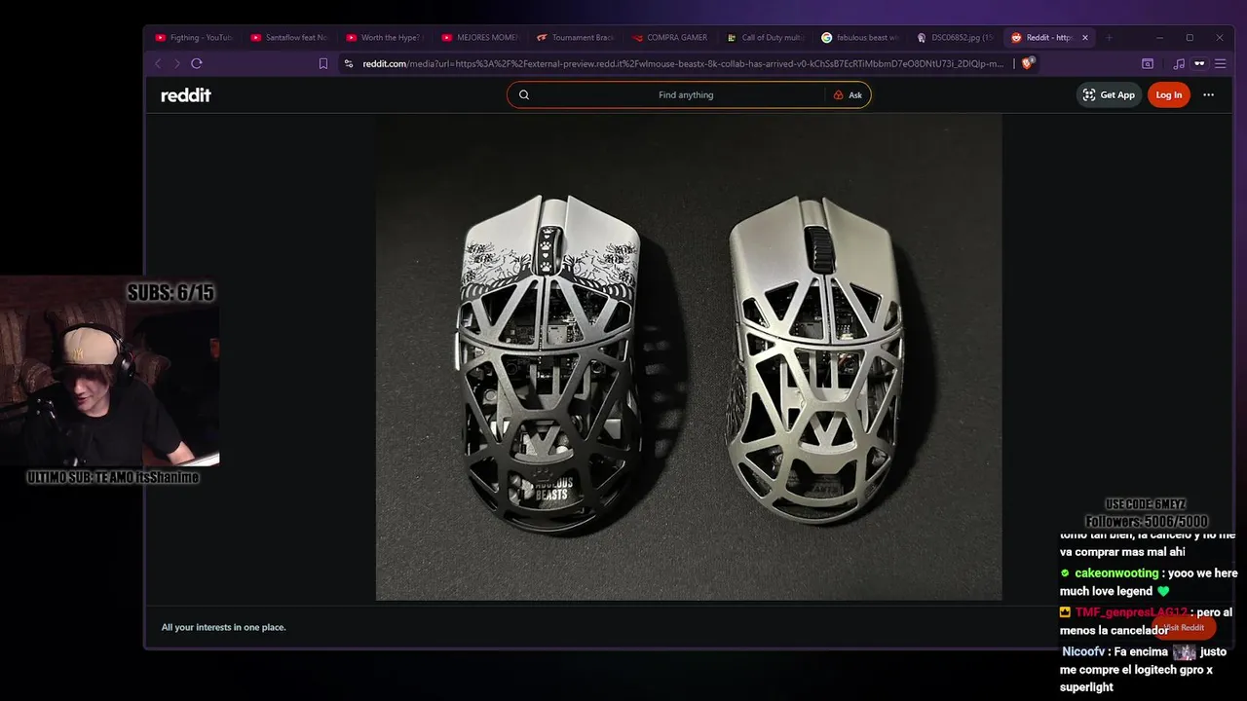Open a new browser tab

click(1109, 38)
